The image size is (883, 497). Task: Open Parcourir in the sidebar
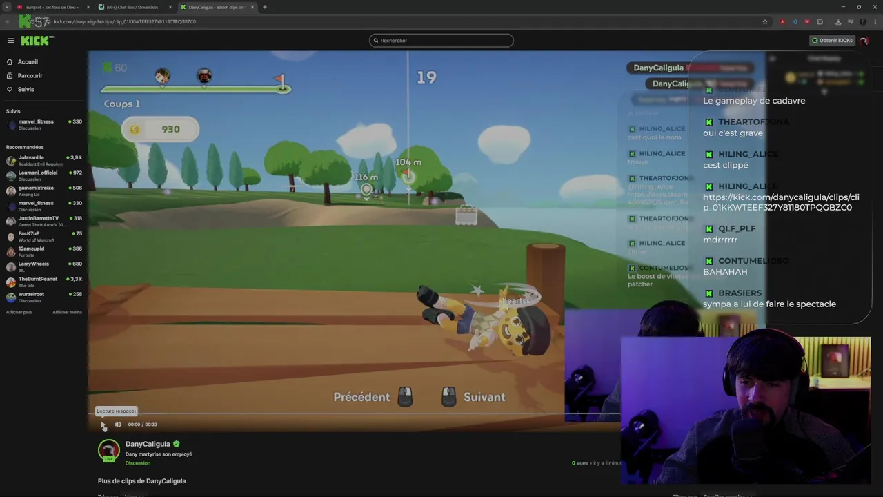[x=30, y=76]
